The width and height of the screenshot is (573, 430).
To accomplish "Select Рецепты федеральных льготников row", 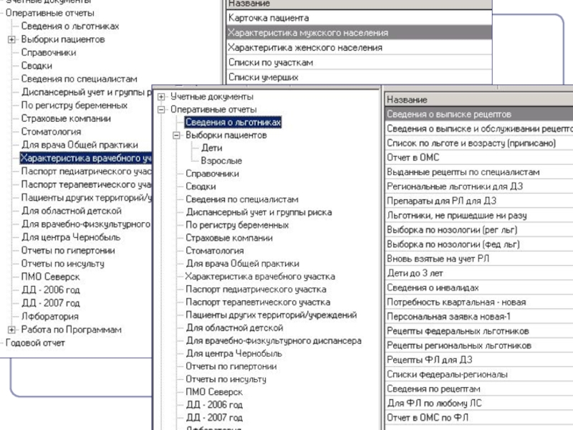I will click(478, 331).
